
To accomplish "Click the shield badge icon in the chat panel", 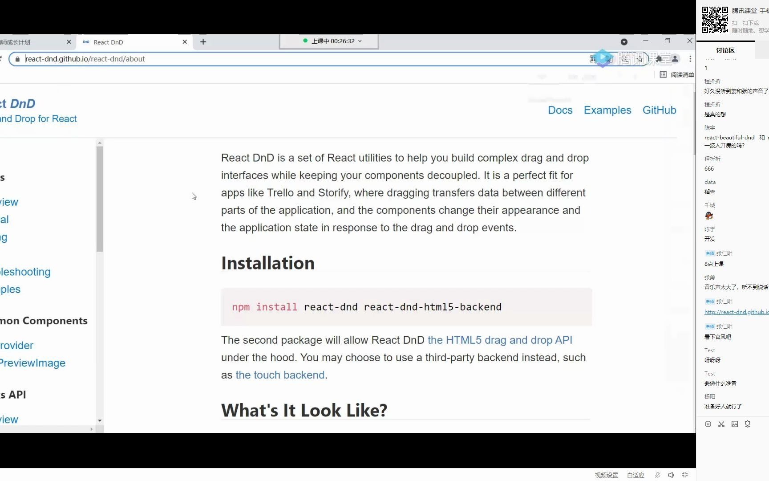I will point(748,424).
